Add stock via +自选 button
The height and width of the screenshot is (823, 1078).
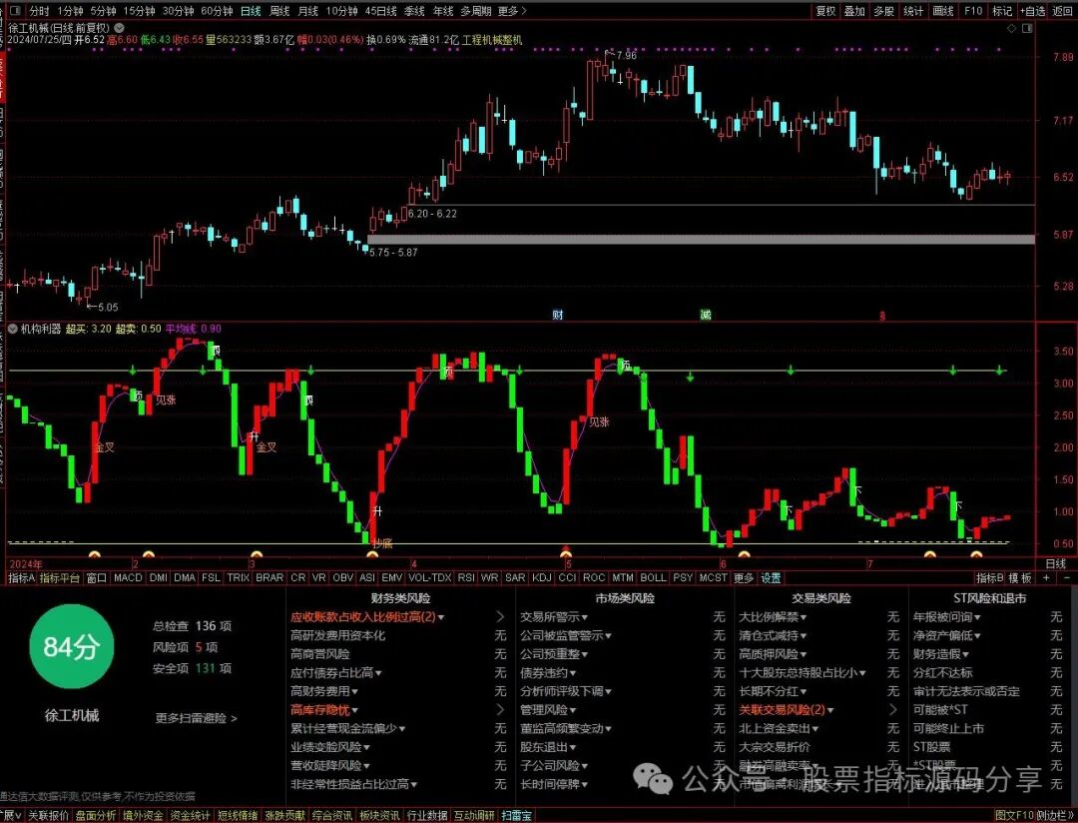[x=1033, y=11]
